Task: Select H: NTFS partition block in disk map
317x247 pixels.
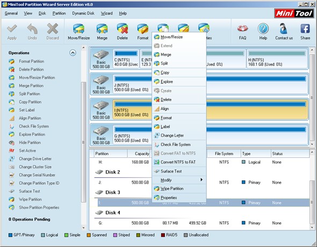Action: pyautogui.click(x=277, y=59)
